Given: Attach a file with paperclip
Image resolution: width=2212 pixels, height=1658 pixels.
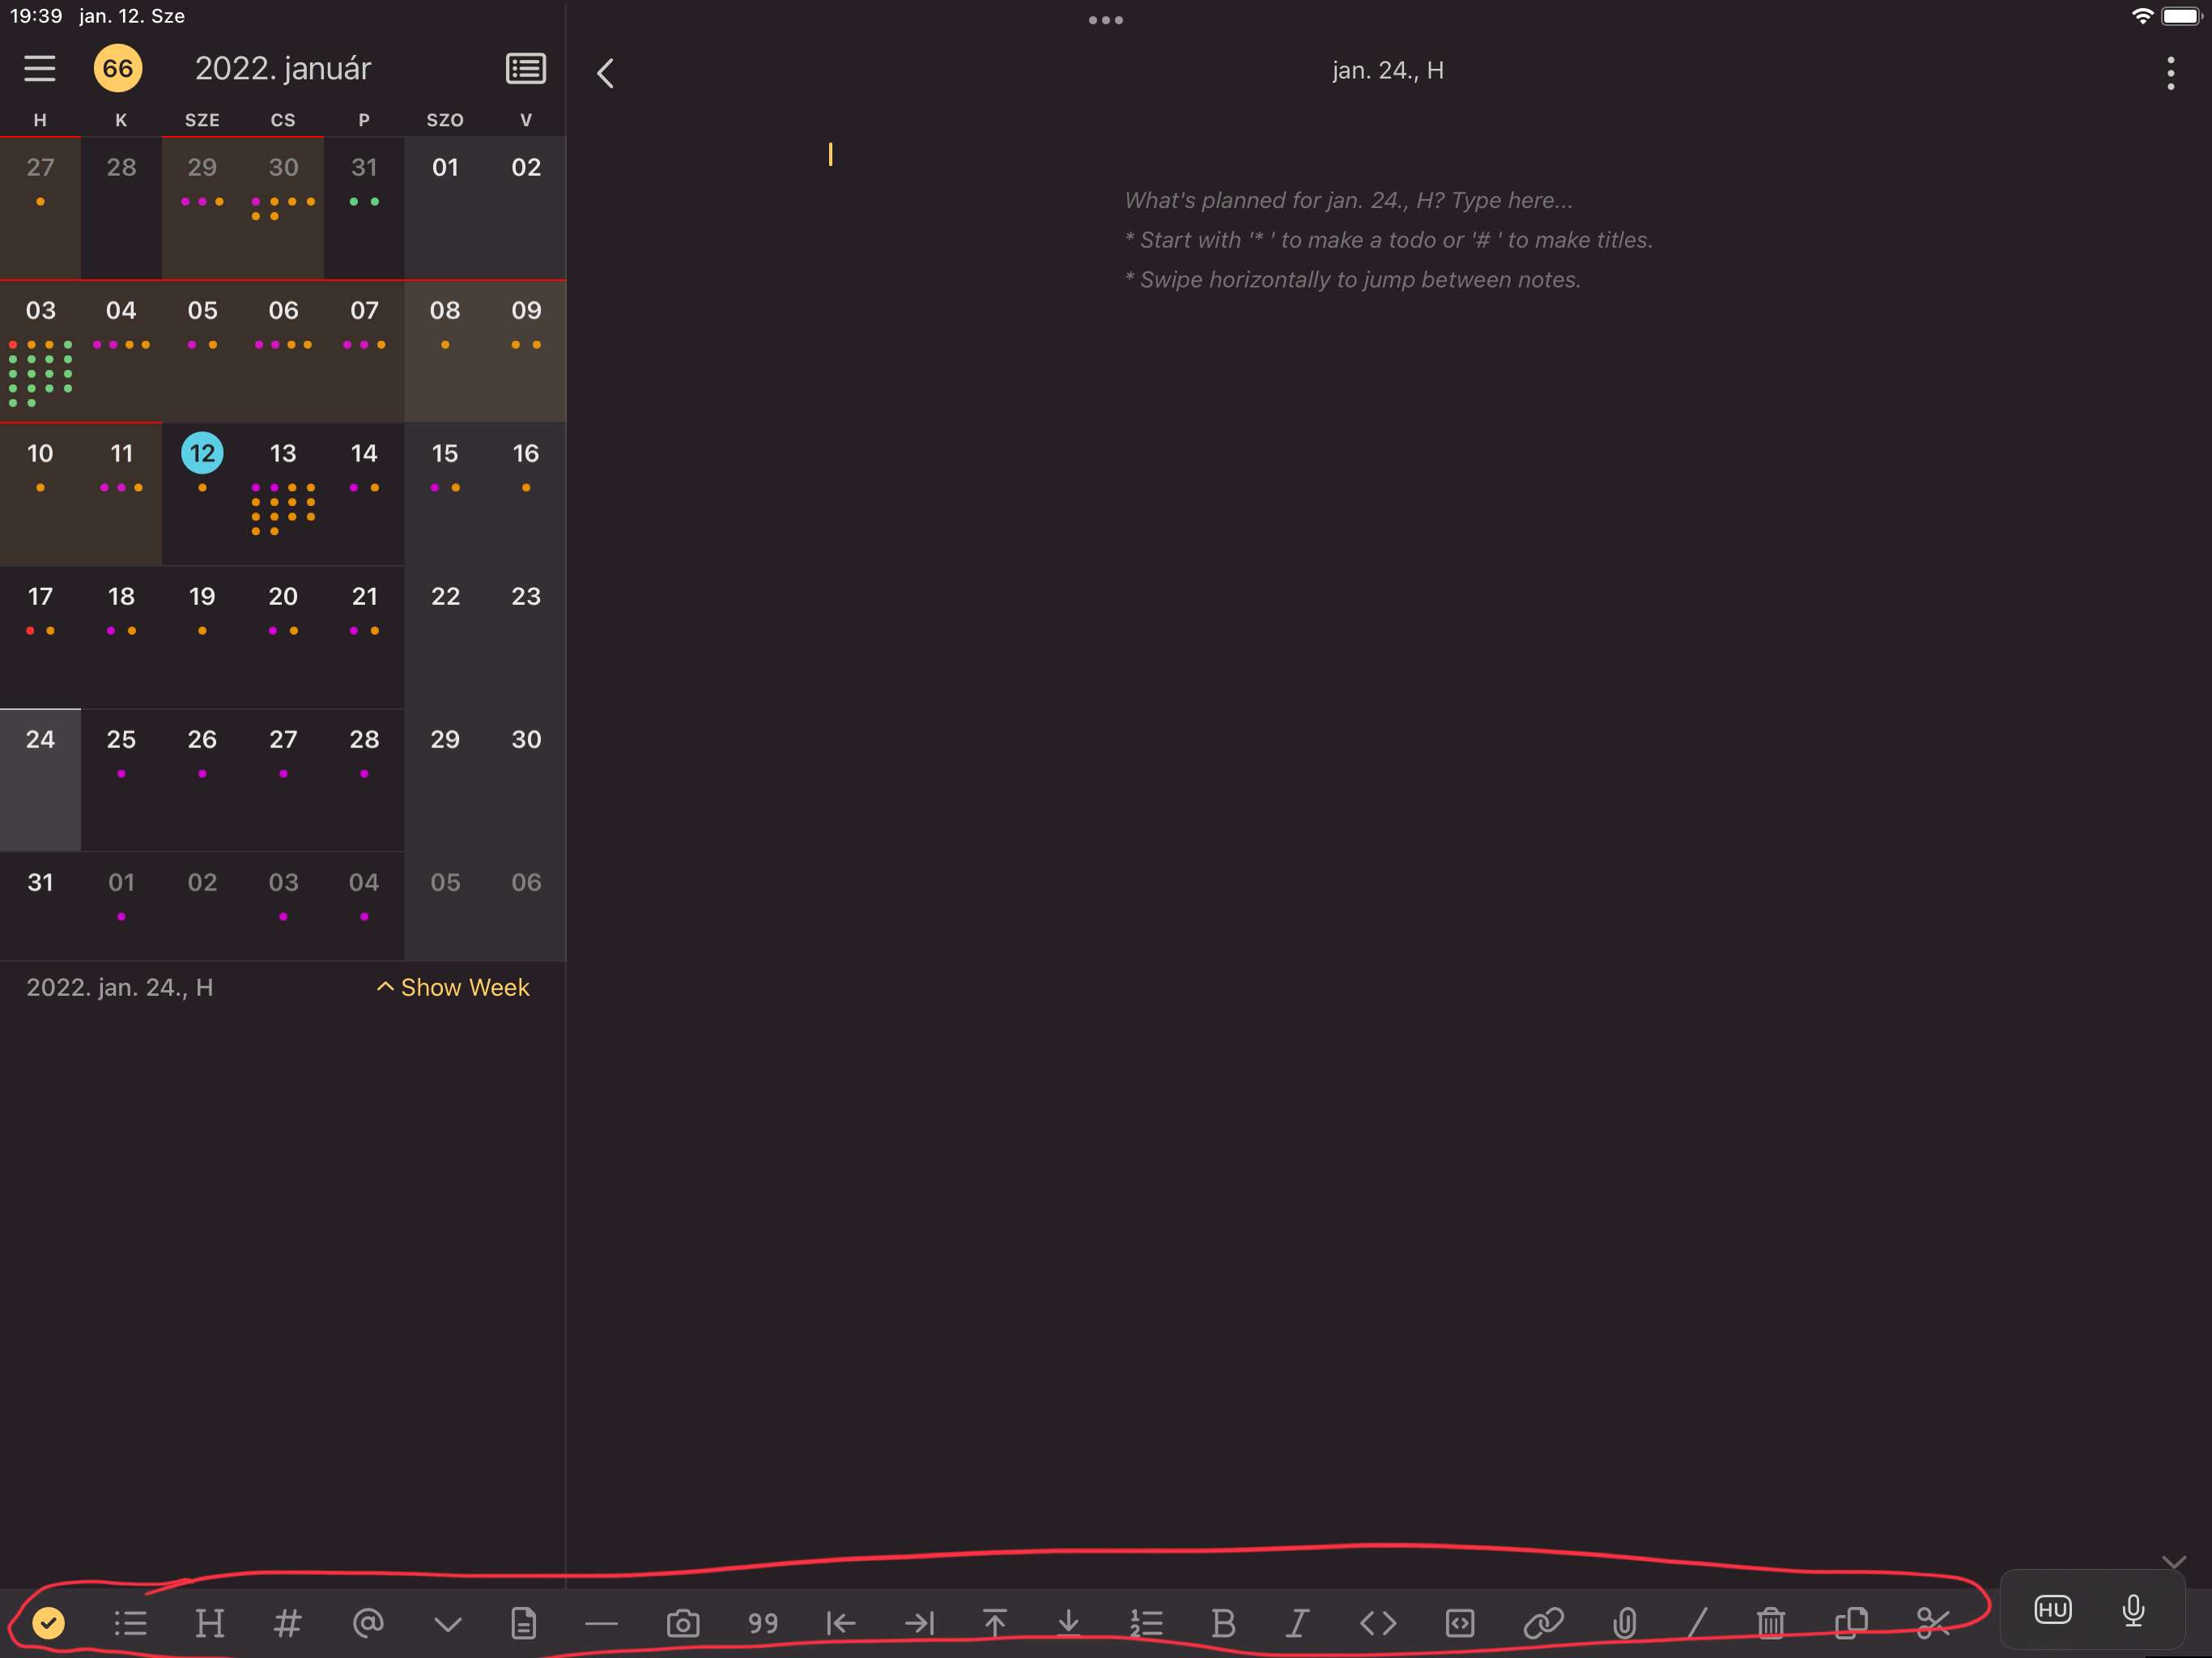Looking at the screenshot, I should 1625,1622.
